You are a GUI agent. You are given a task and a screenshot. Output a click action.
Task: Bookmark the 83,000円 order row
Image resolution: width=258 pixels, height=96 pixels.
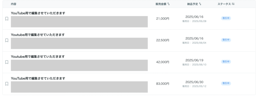coord(7,84)
